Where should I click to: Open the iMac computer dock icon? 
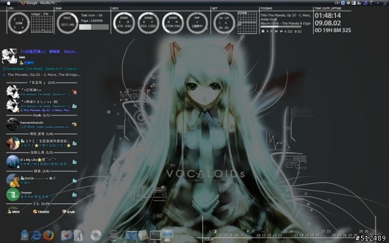point(167,235)
